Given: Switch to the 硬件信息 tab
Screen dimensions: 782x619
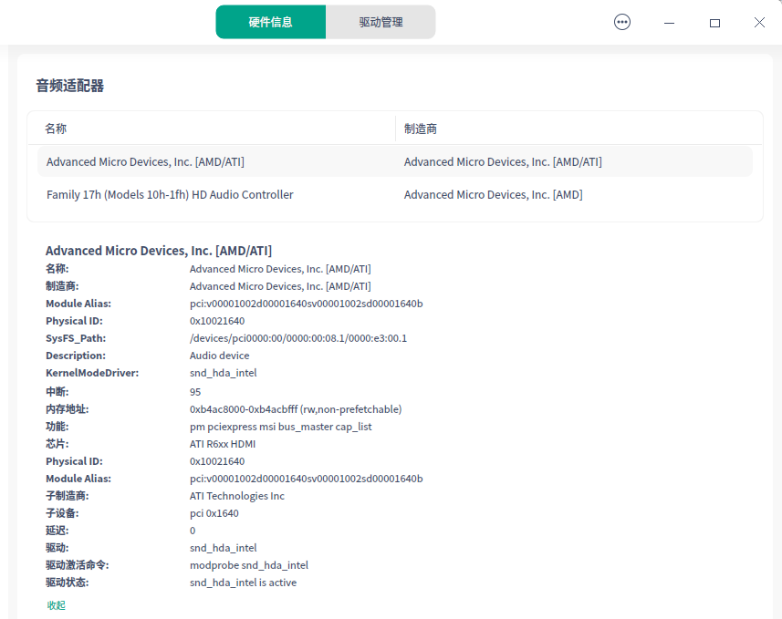Looking at the screenshot, I should tap(271, 22).
